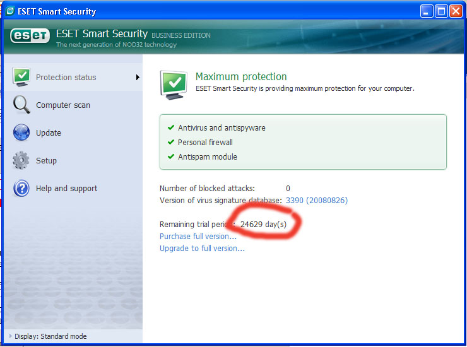Click the Update globe icon
The width and height of the screenshot is (467, 347).
point(21,132)
